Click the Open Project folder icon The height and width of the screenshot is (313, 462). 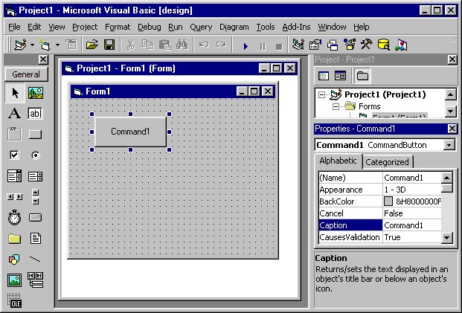coord(92,45)
